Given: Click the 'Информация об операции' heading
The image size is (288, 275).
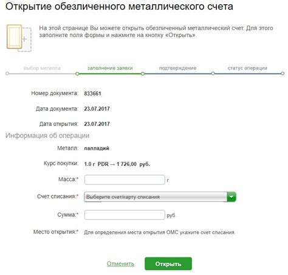Looking at the screenshot, I should tap(47, 136).
